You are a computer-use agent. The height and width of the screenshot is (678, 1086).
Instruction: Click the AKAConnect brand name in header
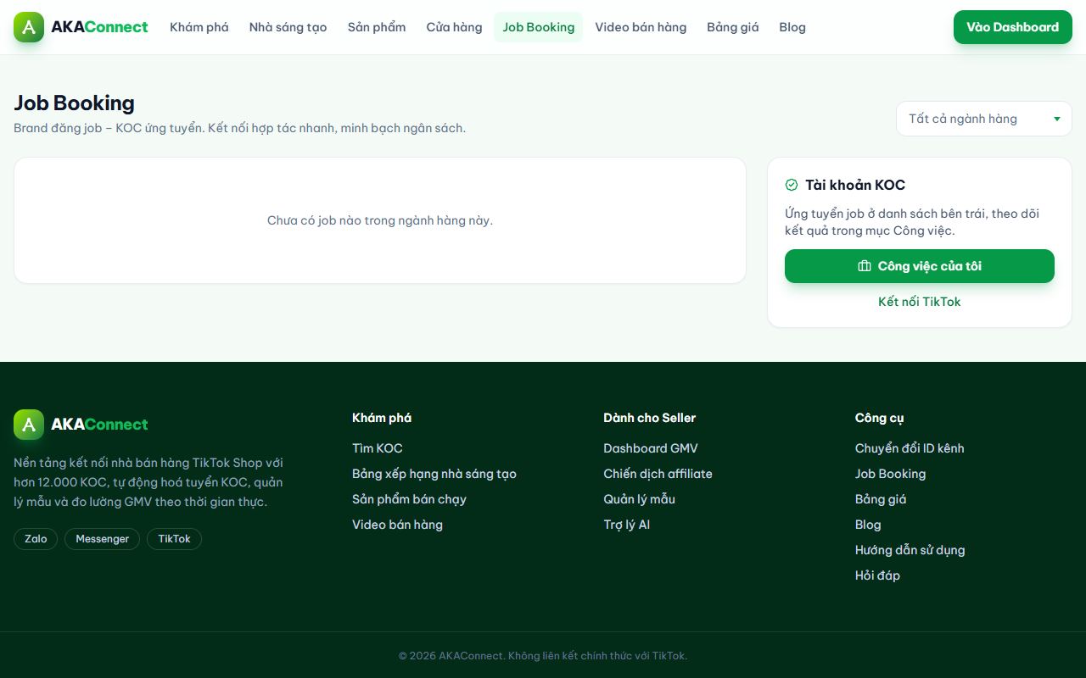point(99,27)
